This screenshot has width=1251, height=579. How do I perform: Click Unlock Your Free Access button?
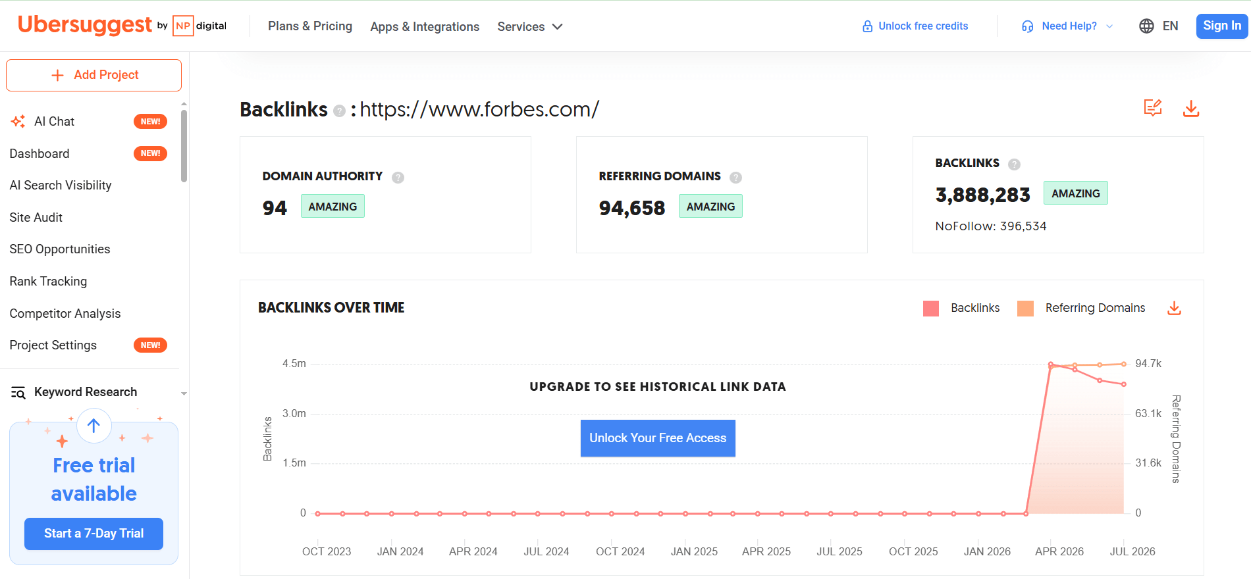658,438
